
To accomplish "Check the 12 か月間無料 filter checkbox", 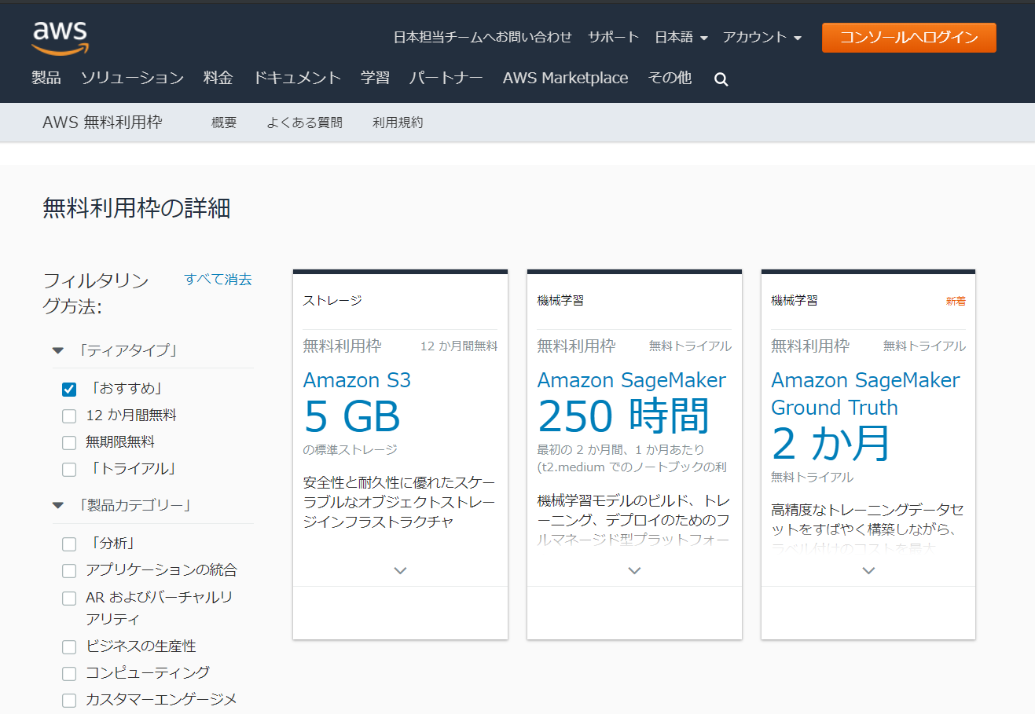I will (x=69, y=416).
